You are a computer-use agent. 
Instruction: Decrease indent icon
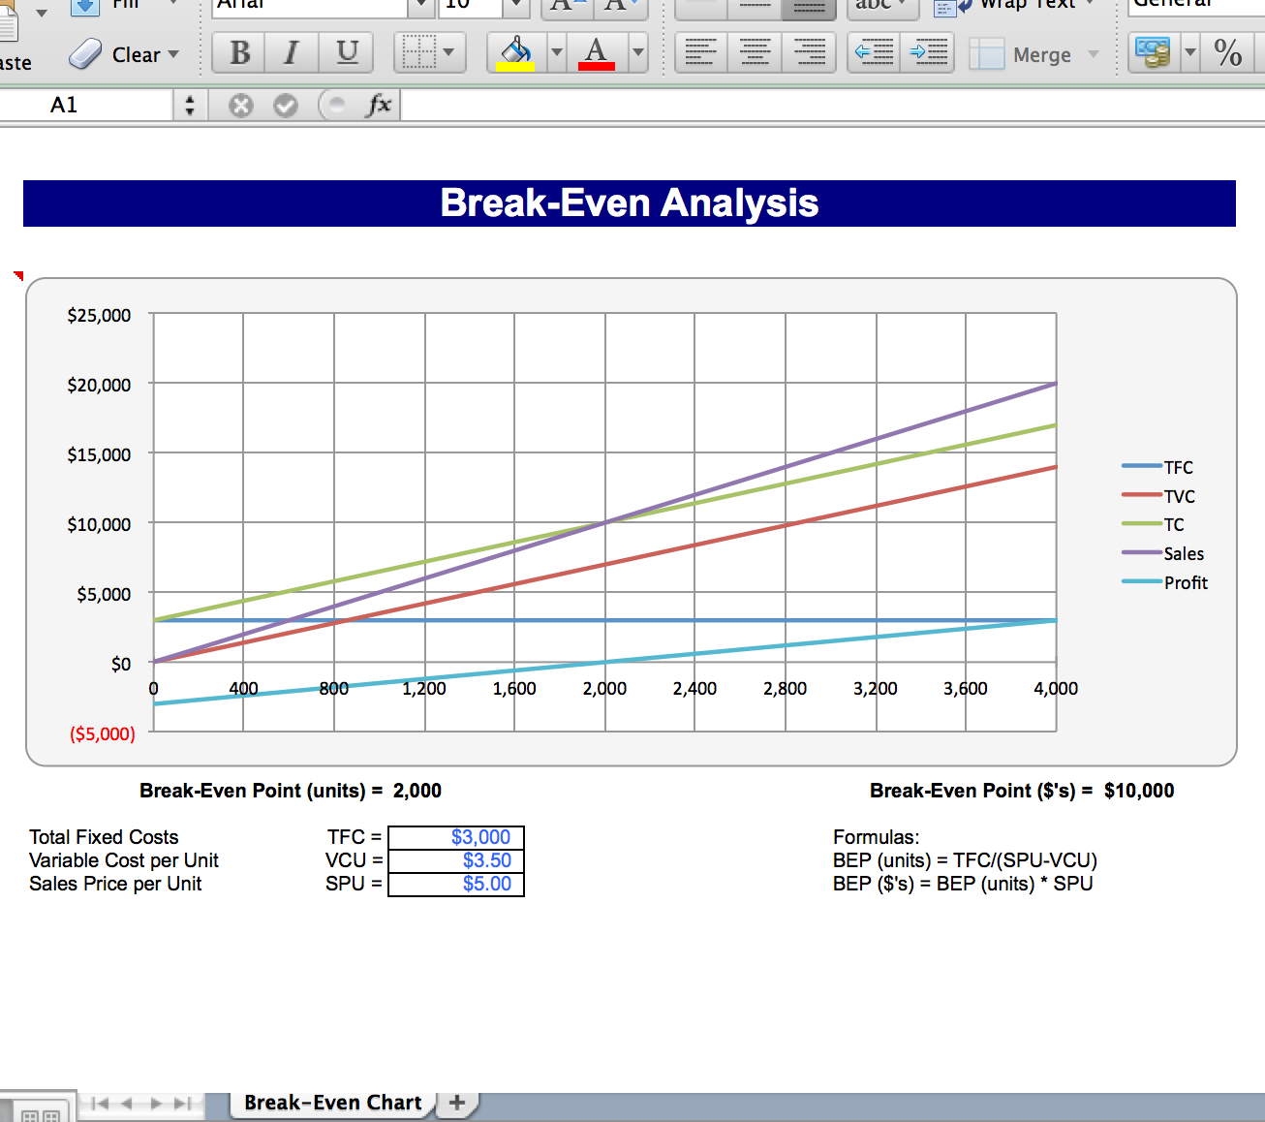coord(874,52)
